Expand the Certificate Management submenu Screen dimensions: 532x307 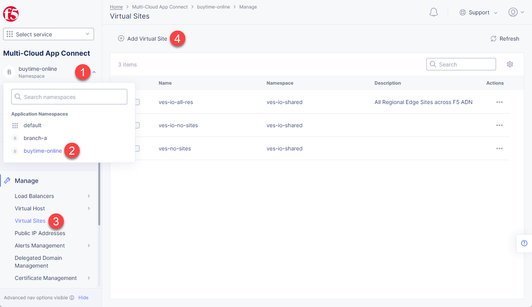coord(89,278)
